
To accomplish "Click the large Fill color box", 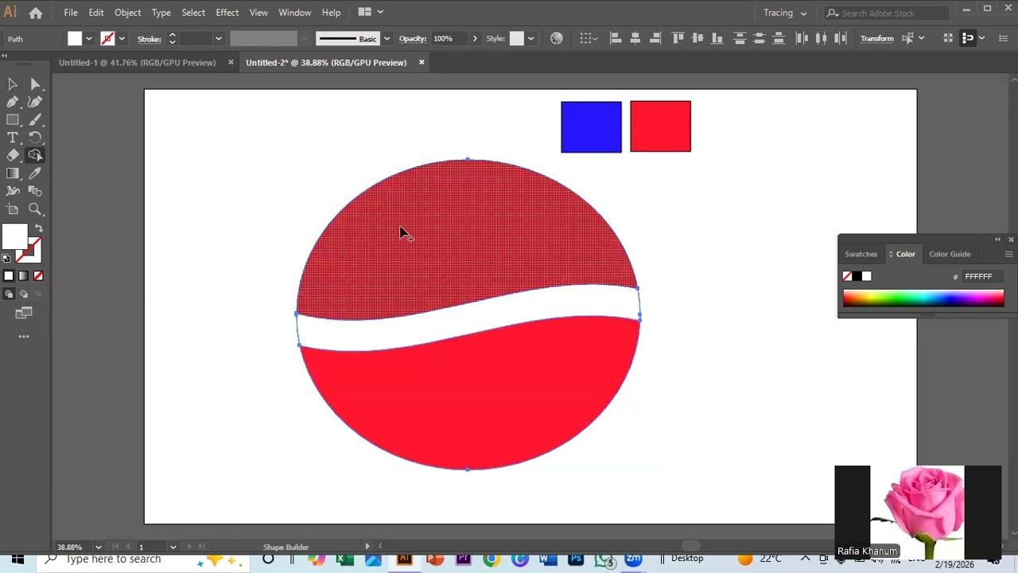I will [14, 237].
